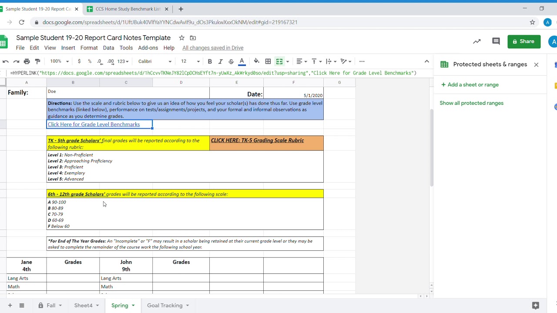Bookmark this page with star icon
Image resolution: width=557 pixels, height=313 pixels.
click(532, 22)
